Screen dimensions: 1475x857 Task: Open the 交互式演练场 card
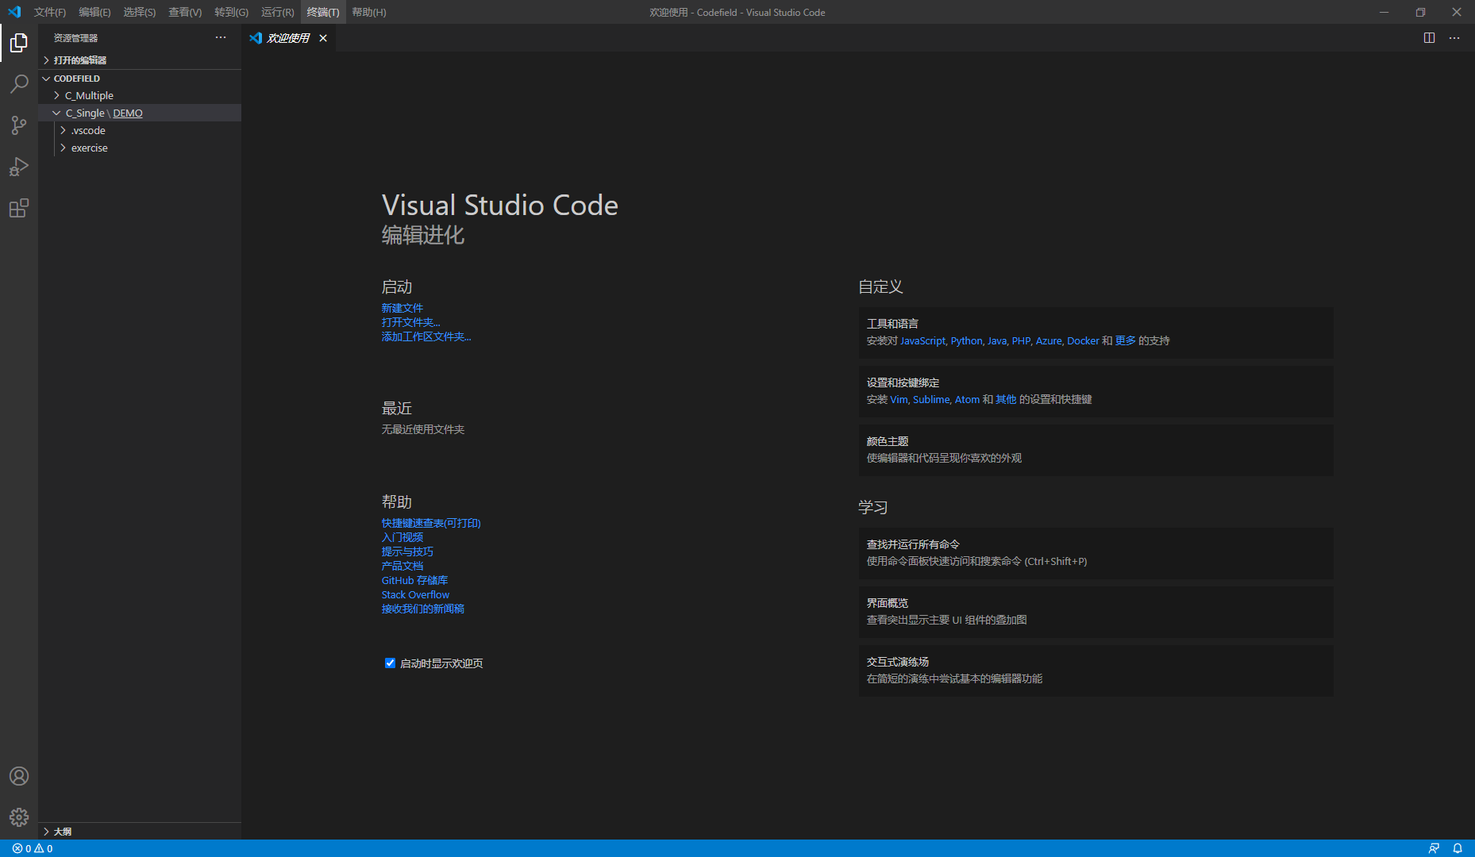(1096, 671)
